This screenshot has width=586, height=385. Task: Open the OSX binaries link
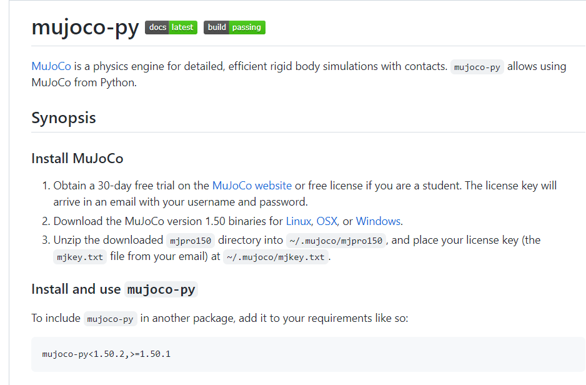coord(327,221)
